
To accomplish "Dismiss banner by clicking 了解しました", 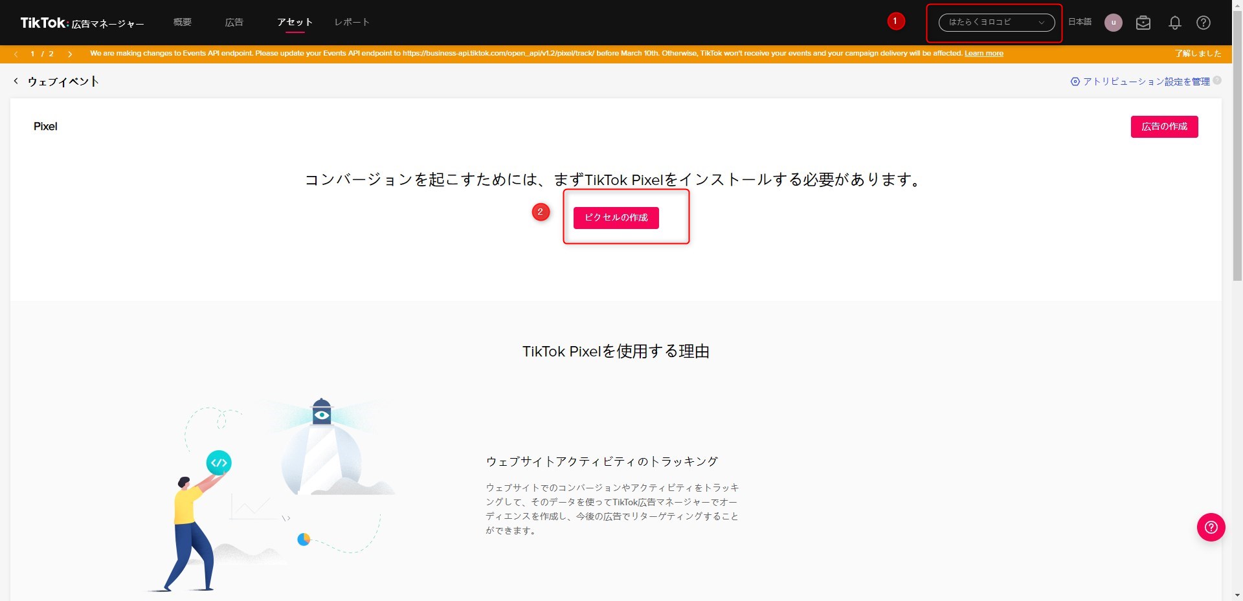I will pyautogui.click(x=1198, y=54).
